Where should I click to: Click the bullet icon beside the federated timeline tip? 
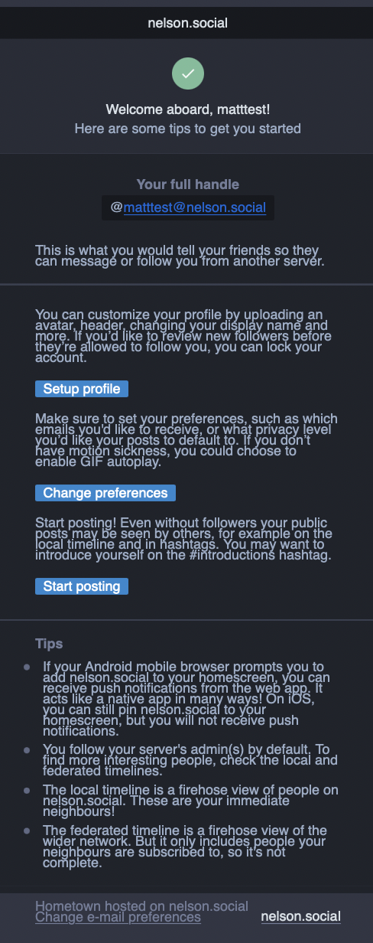pyautogui.click(x=27, y=830)
